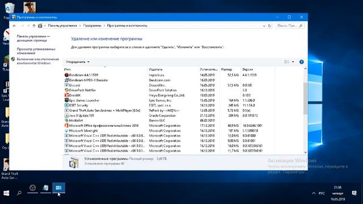This screenshot has width=363, height=204.
Task: Open 'Панель управления — домашняя страница' link
Action: (33, 39)
